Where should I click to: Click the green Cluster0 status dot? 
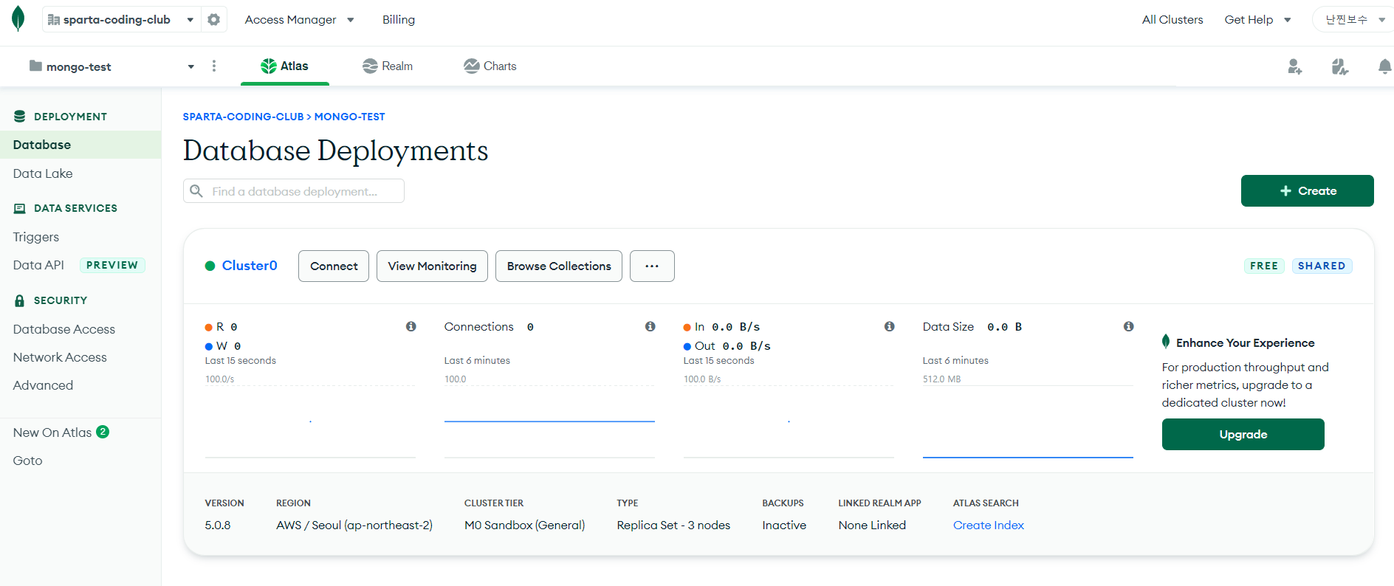point(210,266)
